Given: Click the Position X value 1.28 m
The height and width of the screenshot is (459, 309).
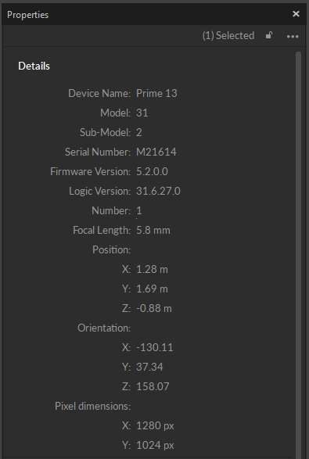Looking at the screenshot, I should pyautogui.click(x=152, y=269).
